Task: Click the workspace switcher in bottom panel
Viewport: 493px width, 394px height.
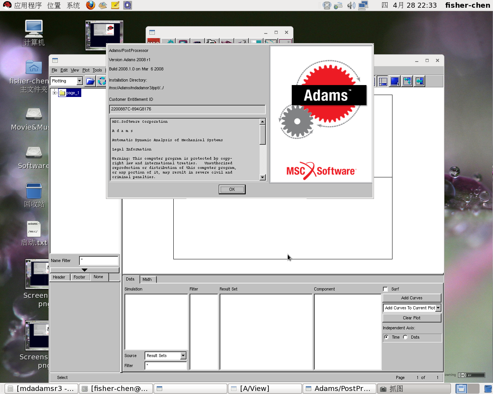Action: pyautogui.click(x=467, y=389)
